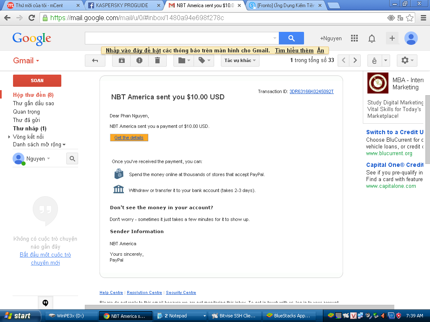Open the Gmail settings gear menu

(407, 60)
